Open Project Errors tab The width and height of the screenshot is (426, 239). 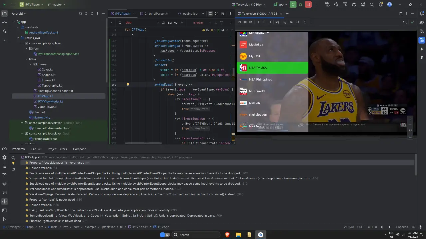click(57, 149)
